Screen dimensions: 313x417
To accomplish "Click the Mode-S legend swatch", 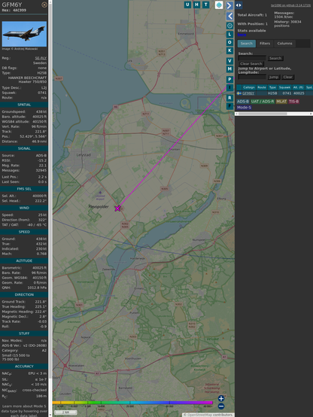I will 244,108.
